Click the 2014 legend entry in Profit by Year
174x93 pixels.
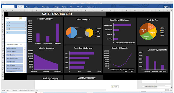point(162,28)
